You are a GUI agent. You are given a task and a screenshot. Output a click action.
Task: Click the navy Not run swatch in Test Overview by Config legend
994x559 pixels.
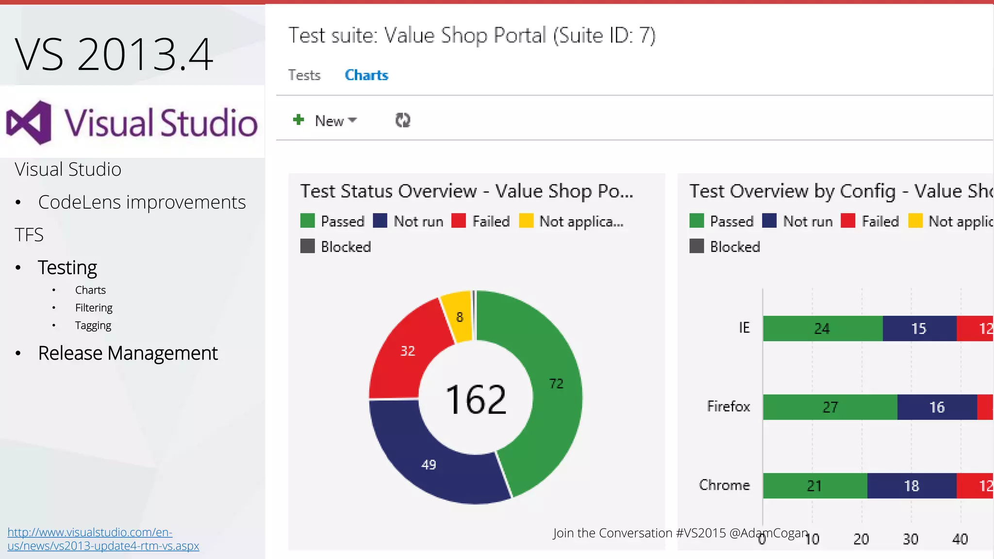769,221
